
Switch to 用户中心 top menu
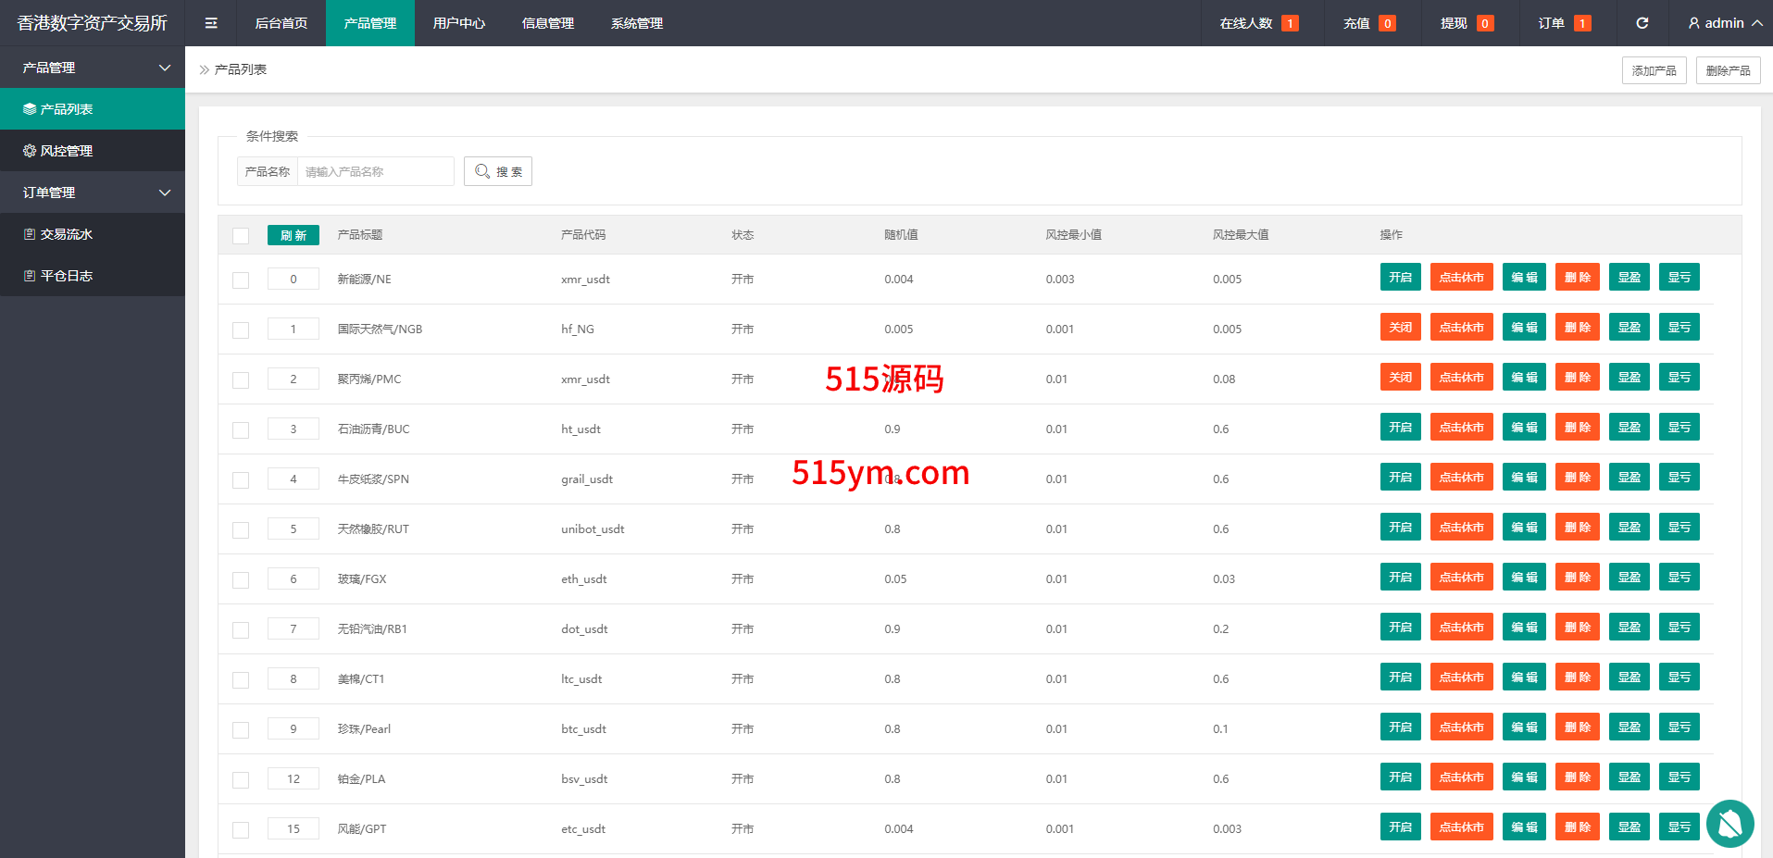point(458,23)
